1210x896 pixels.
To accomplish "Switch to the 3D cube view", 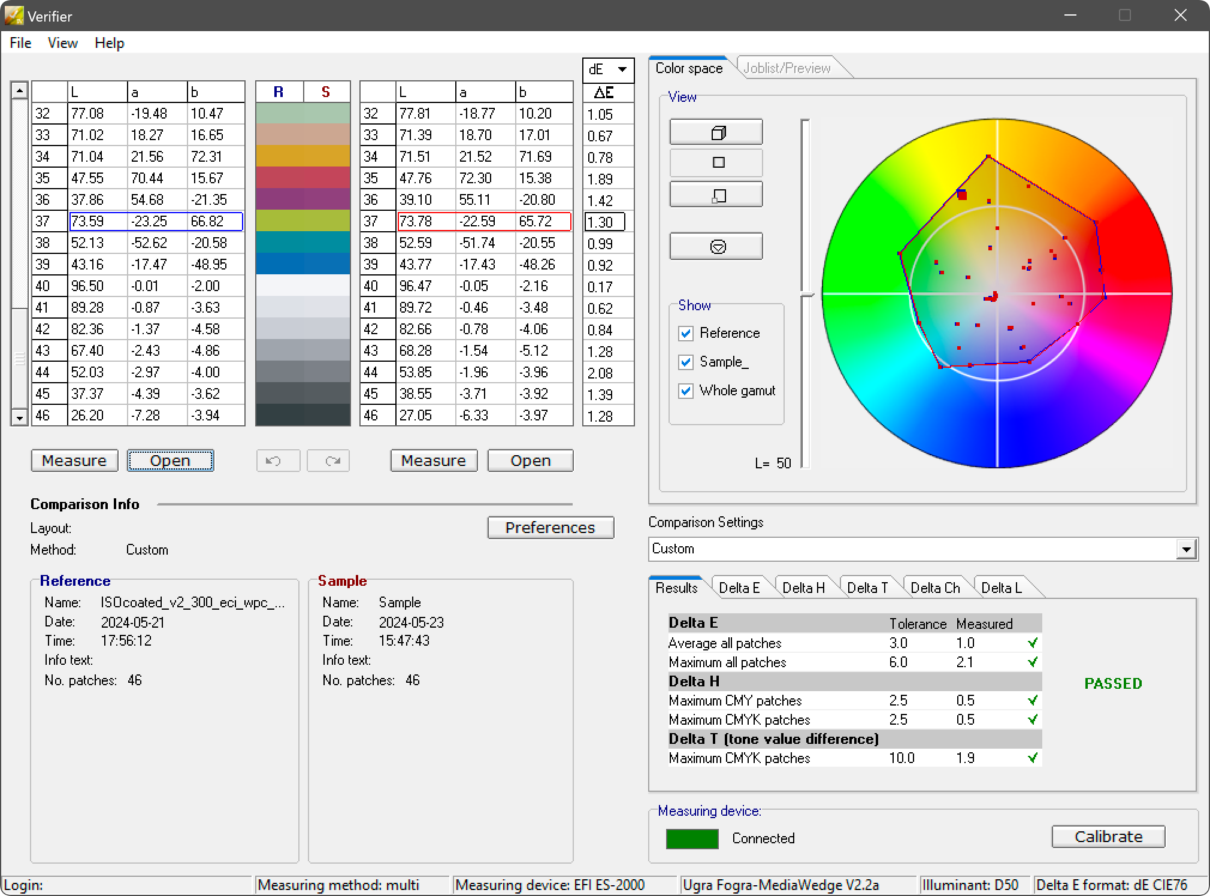I will click(716, 132).
